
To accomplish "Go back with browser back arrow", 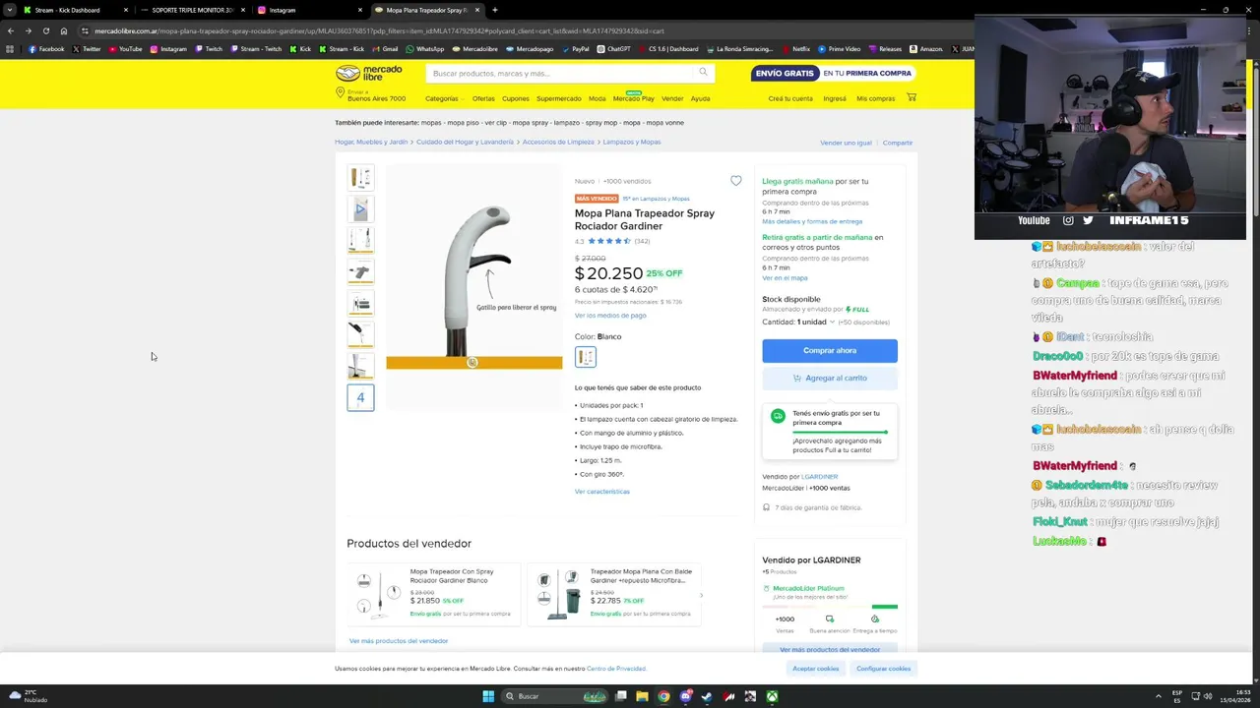I will (10, 30).
